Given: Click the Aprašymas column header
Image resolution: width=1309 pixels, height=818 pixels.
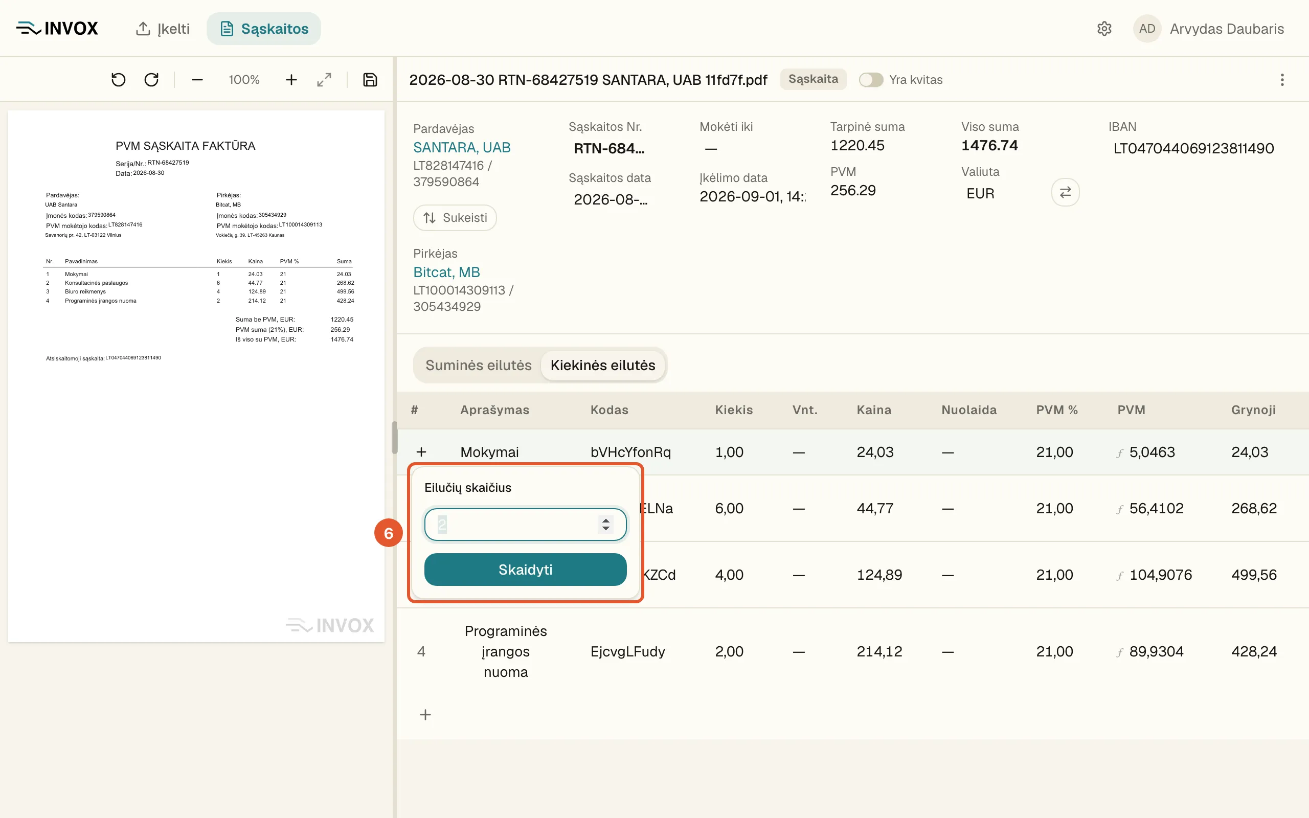Looking at the screenshot, I should pyautogui.click(x=495, y=410).
